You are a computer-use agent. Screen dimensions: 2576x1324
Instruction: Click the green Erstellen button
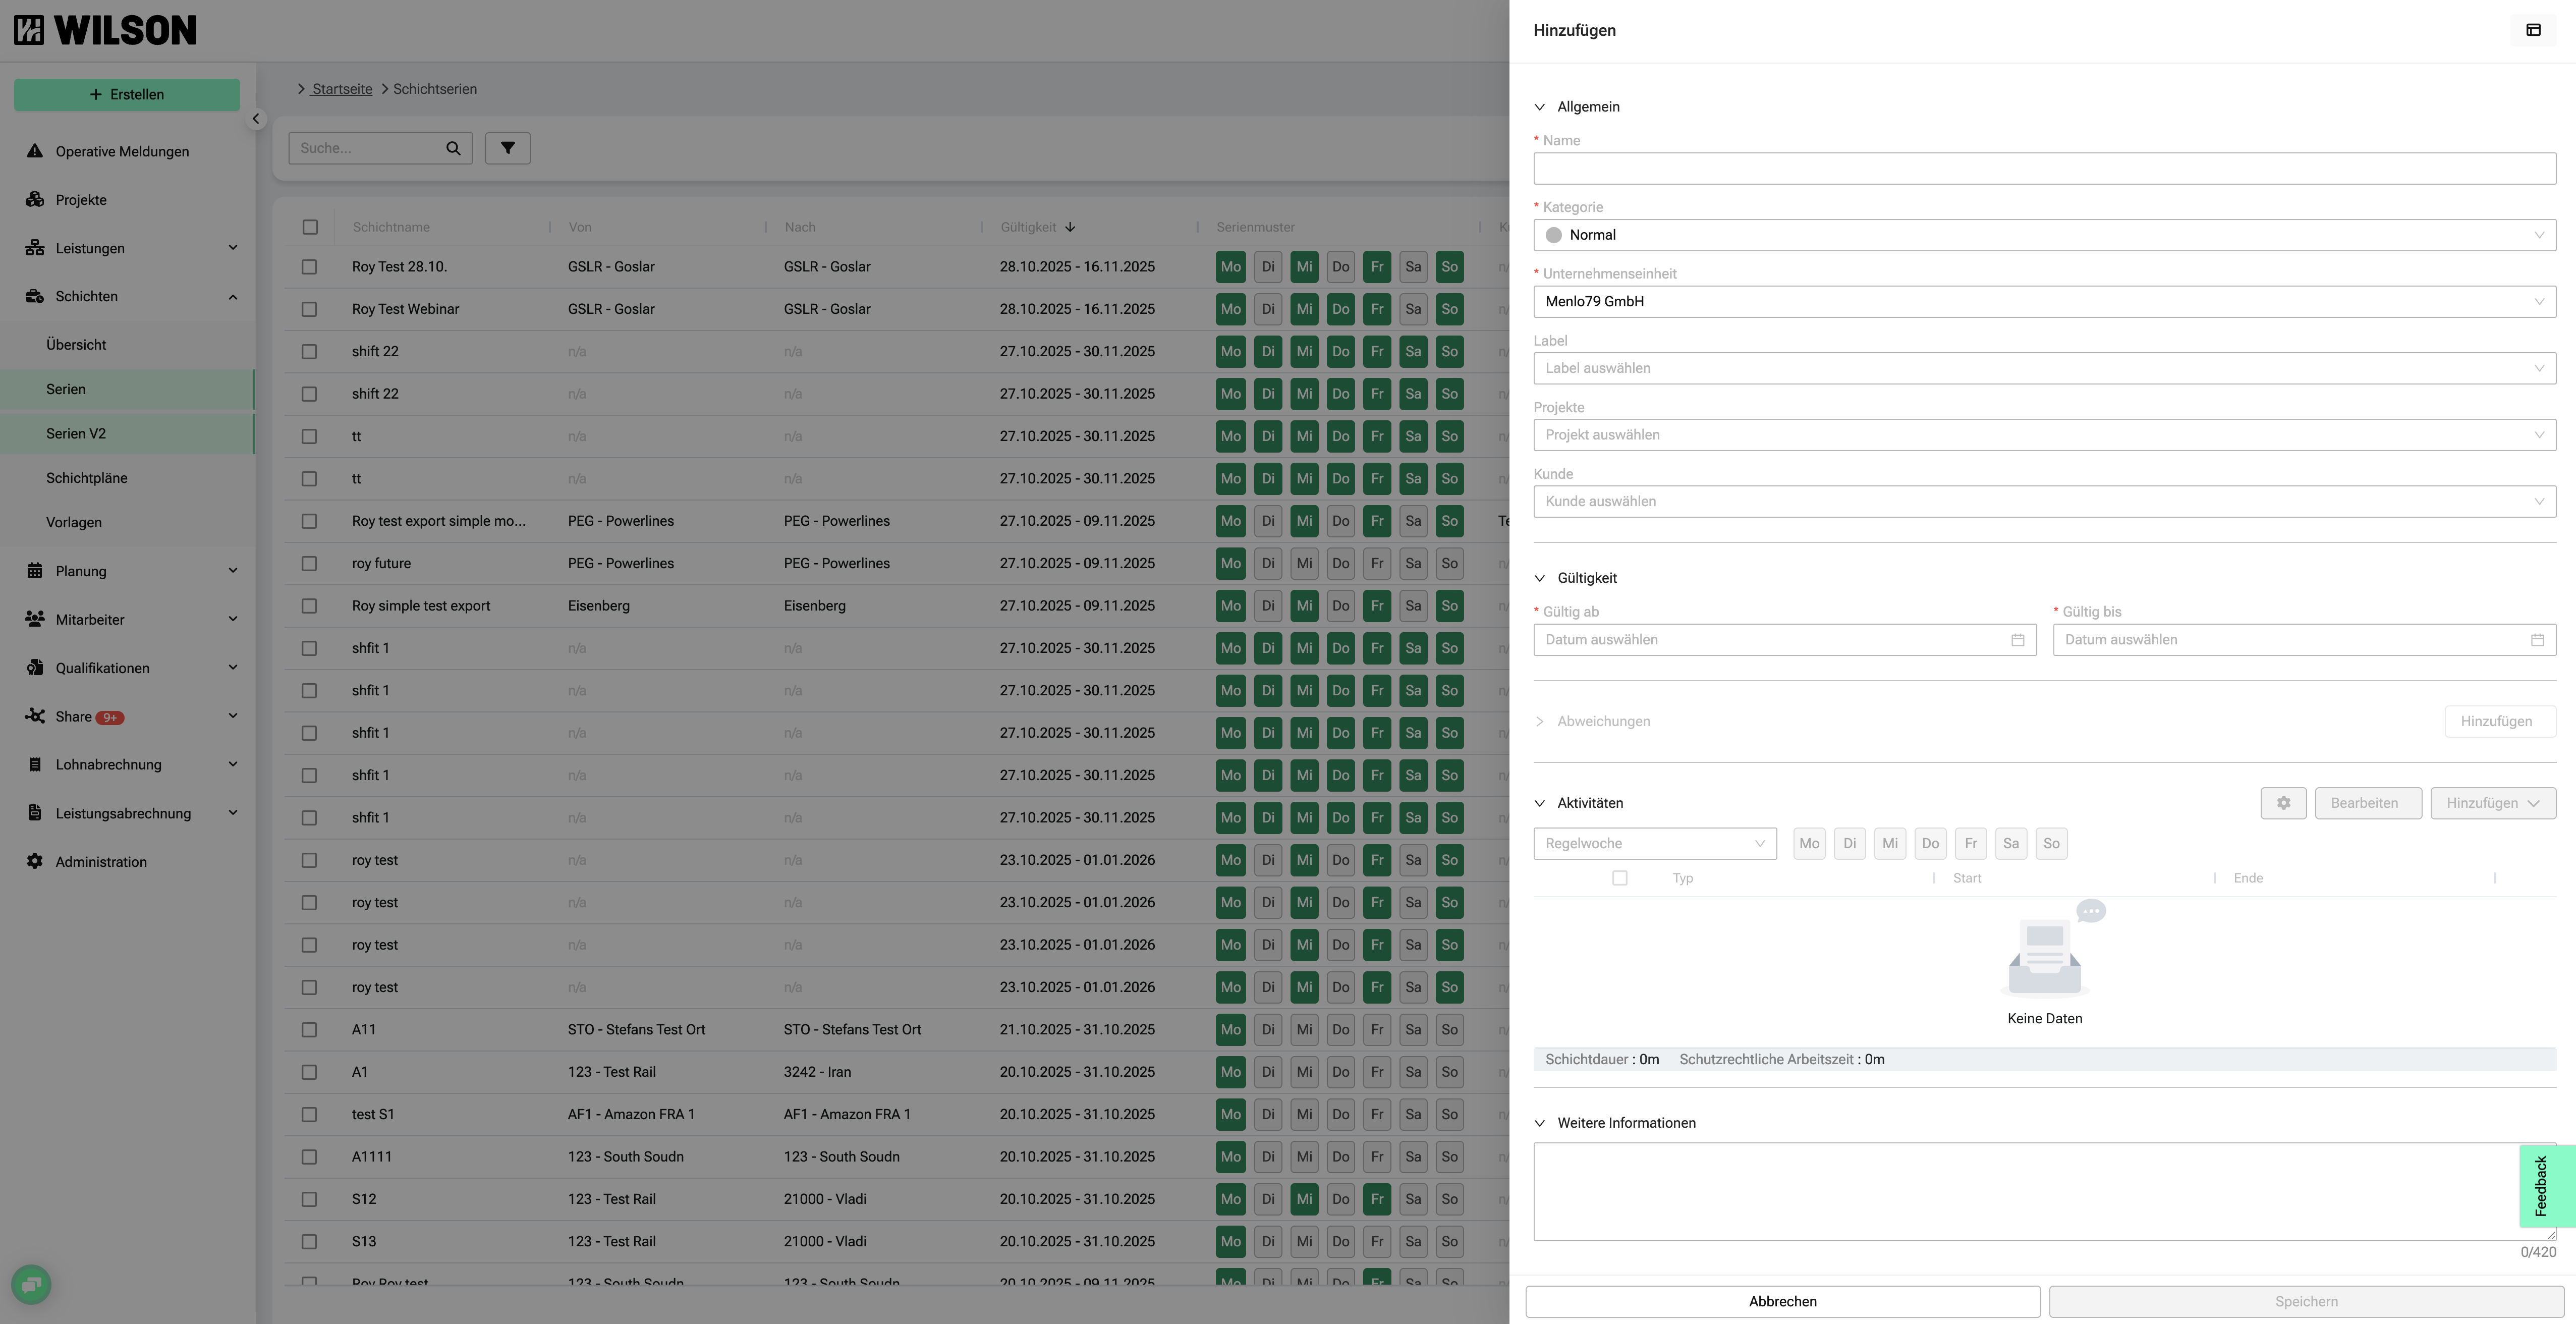point(127,94)
